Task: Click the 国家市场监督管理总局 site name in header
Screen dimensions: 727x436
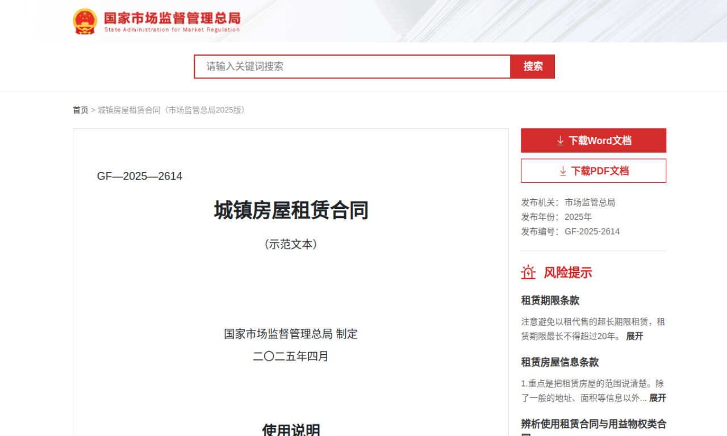Action: 172,17
